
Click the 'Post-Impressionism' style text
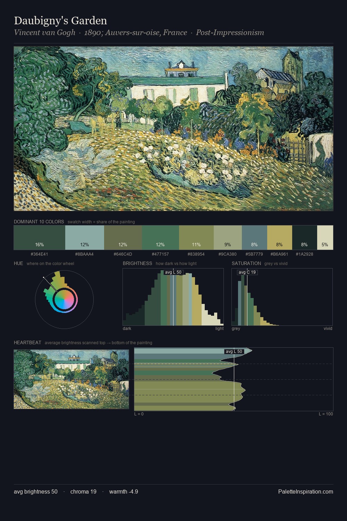click(x=230, y=33)
